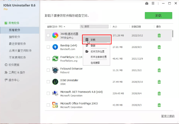Open the toolbox briefcase icon in title bar
Image resolution: width=179 pixels, height=124 pixels.
point(147,3)
